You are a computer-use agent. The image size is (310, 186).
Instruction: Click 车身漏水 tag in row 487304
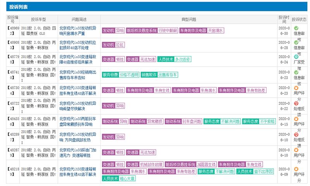[x=195, y=90]
